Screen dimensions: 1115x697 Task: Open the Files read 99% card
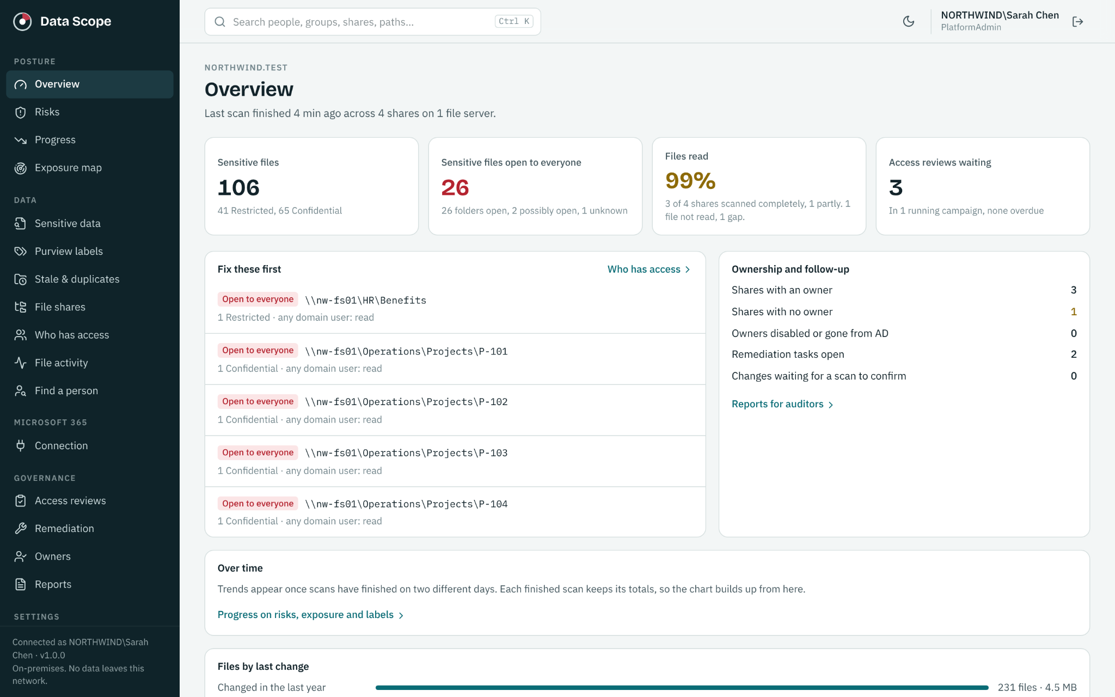point(759,186)
